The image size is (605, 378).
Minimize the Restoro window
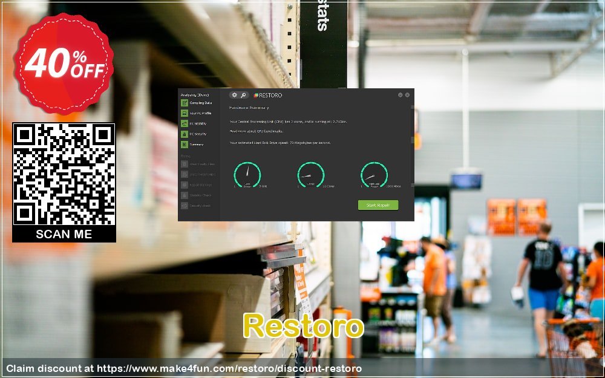tap(401, 95)
